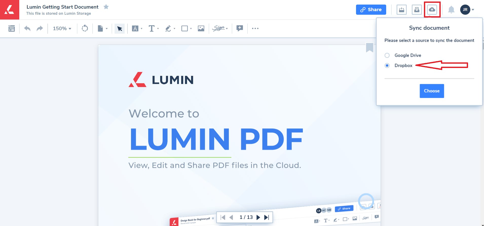The width and height of the screenshot is (484, 226).
Task: Click the download document icon
Action: 402,10
